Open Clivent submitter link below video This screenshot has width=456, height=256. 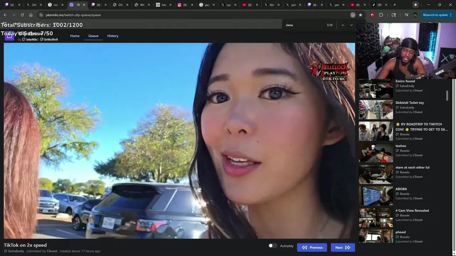click(x=52, y=251)
